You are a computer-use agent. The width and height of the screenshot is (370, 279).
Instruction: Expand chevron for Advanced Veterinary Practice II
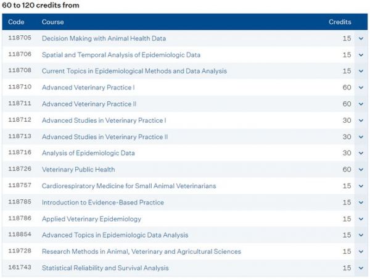[361, 104]
